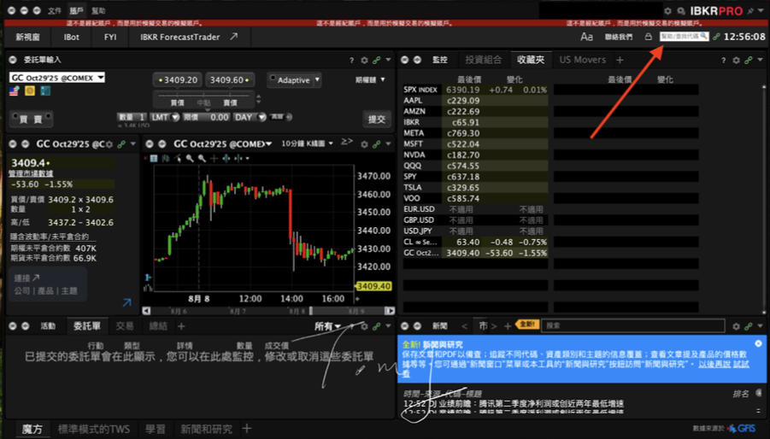Click the 新視窗 (New Window) button

coord(27,37)
